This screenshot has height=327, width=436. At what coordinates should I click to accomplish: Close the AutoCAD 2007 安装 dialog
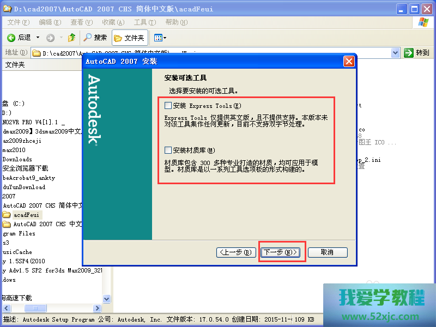click(349, 61)
